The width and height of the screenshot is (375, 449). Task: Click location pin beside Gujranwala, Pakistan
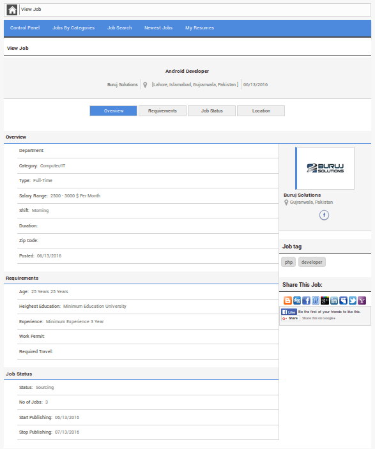pos(286,202)
